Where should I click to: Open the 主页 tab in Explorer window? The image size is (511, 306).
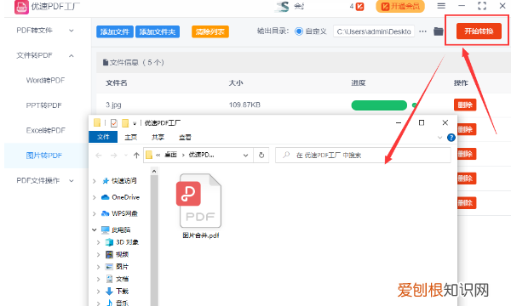(x=130, y=137)
